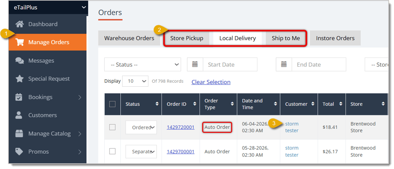
Task: Change status dropdown showing Separate
Action: tap(141, 152)
